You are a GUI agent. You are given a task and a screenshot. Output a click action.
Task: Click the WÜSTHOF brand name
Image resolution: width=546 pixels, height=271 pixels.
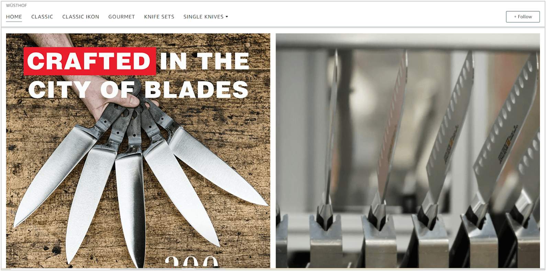point(16,5)
